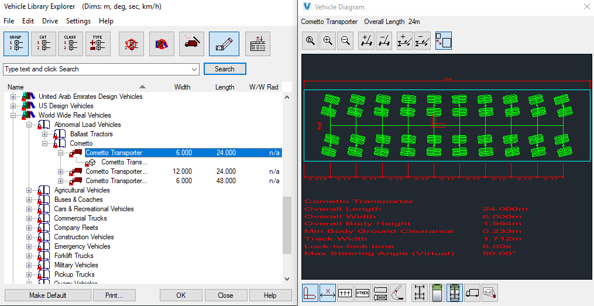Toggle the diagram window resize mode button

444,40
